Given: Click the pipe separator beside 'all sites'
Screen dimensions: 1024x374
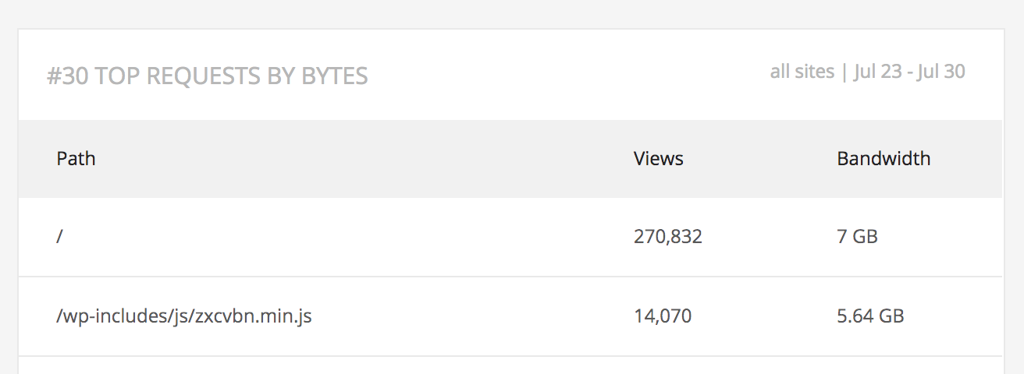Looking at the screenshot, I should 844,72.
